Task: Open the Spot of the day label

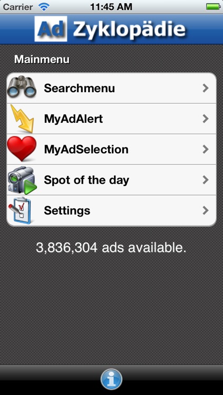Action: [86, 180]
